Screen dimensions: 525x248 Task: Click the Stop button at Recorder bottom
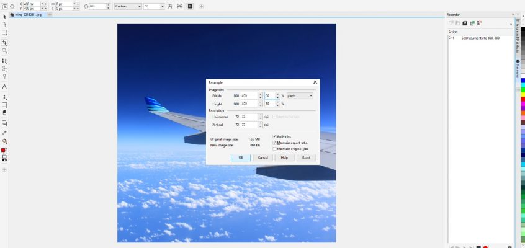click(x=479, y=247)
